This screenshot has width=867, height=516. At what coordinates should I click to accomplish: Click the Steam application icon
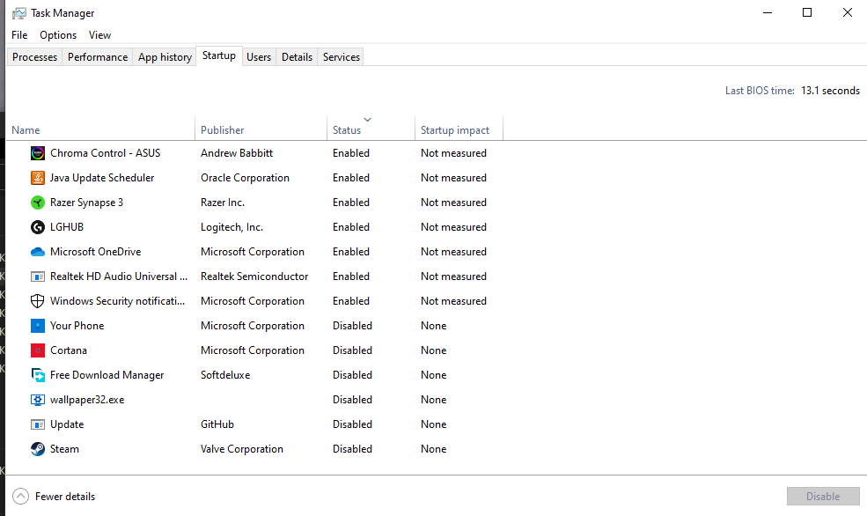click(x=37, y=448)
